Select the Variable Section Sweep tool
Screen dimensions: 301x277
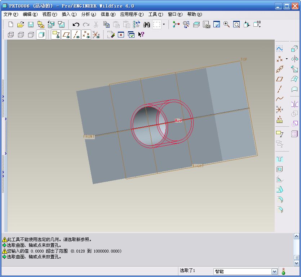click(x=294, y=69)
